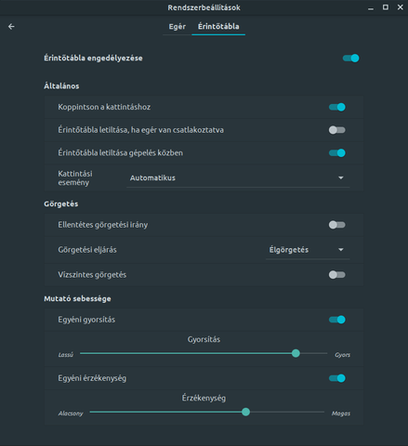Click the Érzékenység slider handle
Screen dimensions: 408x446
tap(245, 412)
